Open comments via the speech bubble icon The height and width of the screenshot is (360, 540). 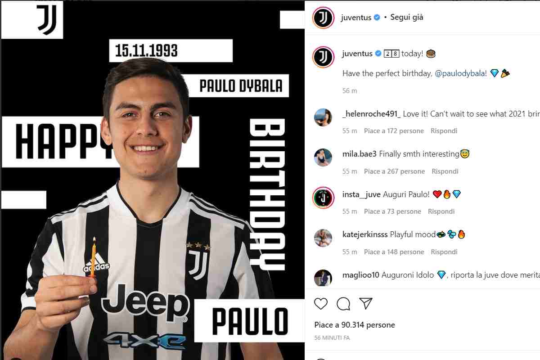coord(344,304)
